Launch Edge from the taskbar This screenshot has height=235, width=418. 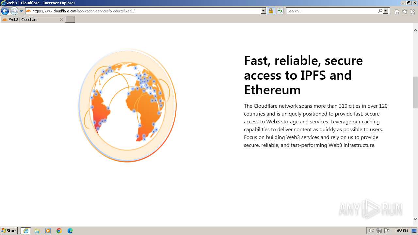click(70, 231)
